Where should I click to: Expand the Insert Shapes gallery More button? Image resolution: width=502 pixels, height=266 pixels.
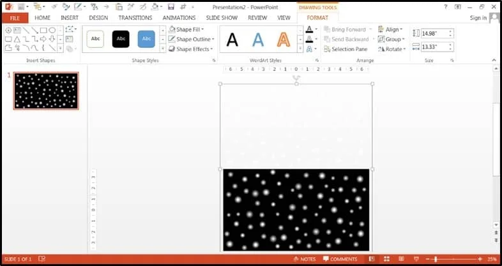pos(60,48)
